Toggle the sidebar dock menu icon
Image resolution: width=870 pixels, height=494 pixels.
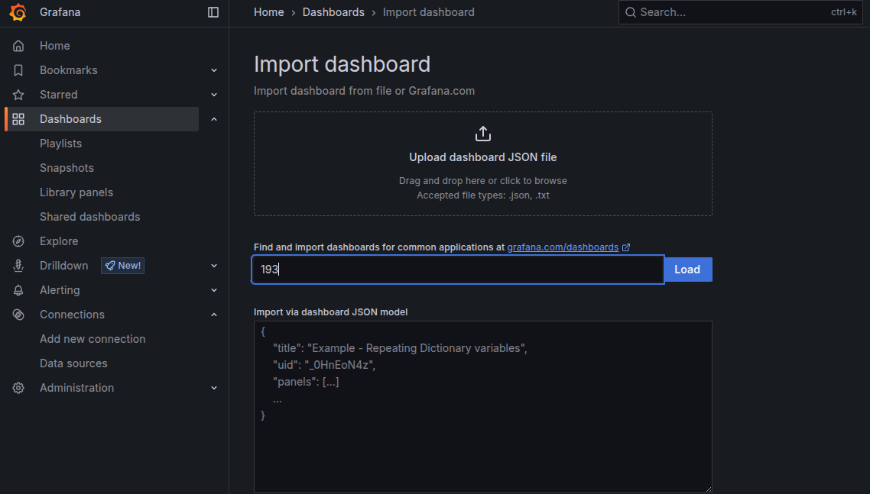coord(213,12)
